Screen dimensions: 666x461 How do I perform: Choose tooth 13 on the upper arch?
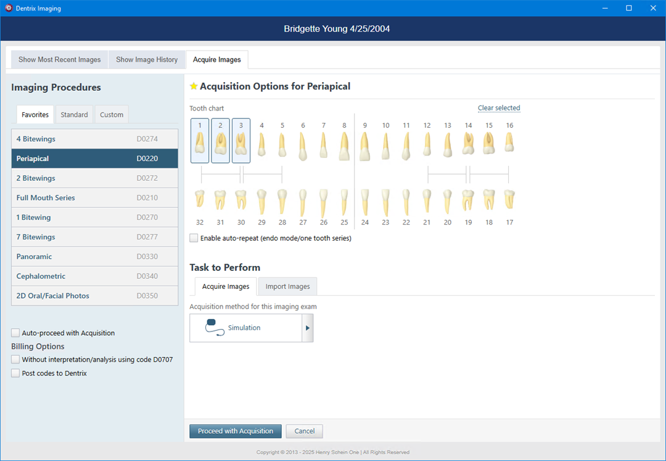tap(447, 144)
